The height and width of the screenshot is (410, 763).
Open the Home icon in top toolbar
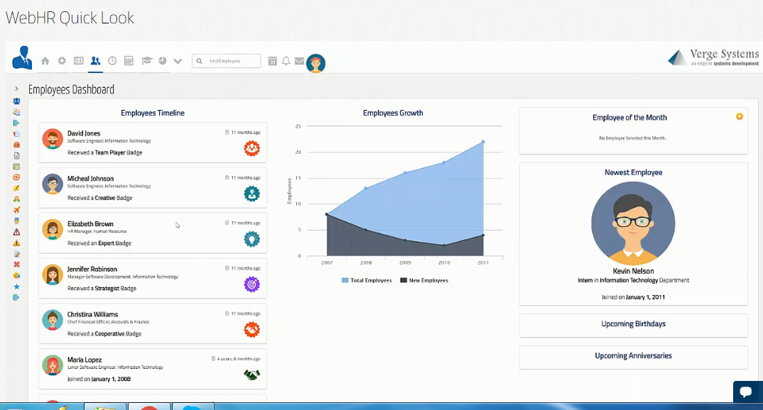pyautogui.click(x=45, y=61)
